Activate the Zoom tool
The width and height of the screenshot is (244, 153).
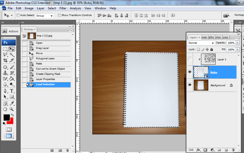pyautogui.click(x=12, y=109)
